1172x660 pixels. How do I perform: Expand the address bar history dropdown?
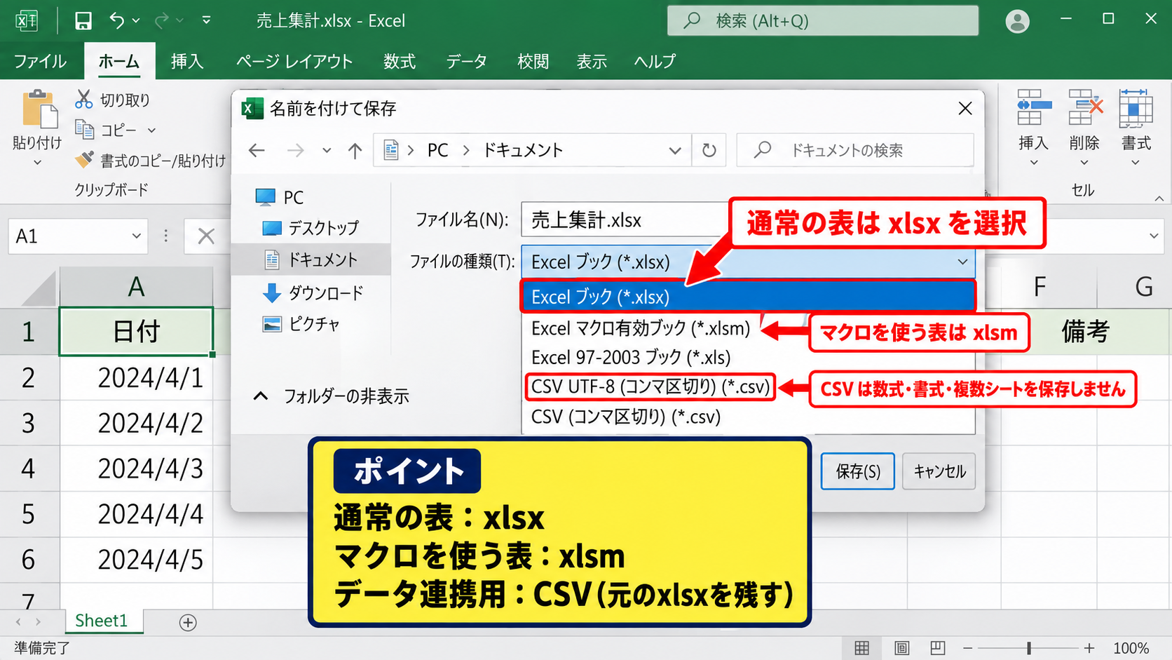coord(675,151)
